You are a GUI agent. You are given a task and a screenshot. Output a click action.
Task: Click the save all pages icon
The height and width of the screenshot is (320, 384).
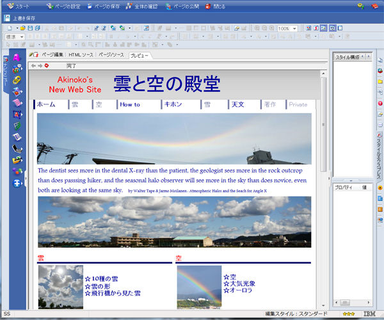pyautogui.click(x=38, y=28)
